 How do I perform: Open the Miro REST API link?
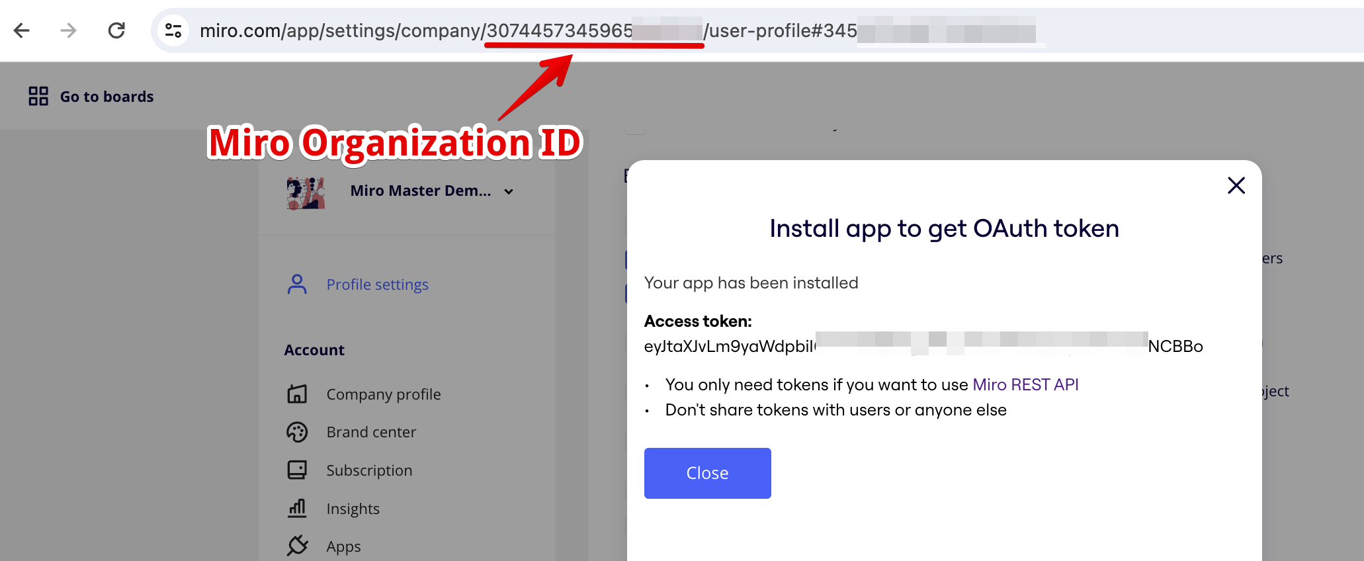click(1025, 385)
